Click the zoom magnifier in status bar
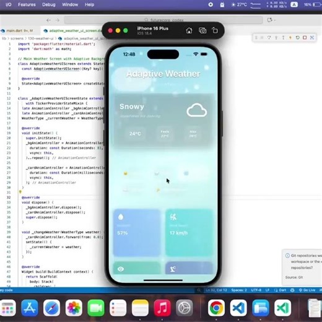 click(199, 290)
